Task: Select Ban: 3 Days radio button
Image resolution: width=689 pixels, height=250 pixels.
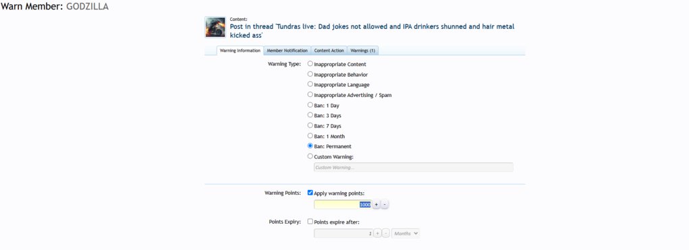Action: point(310,115)
